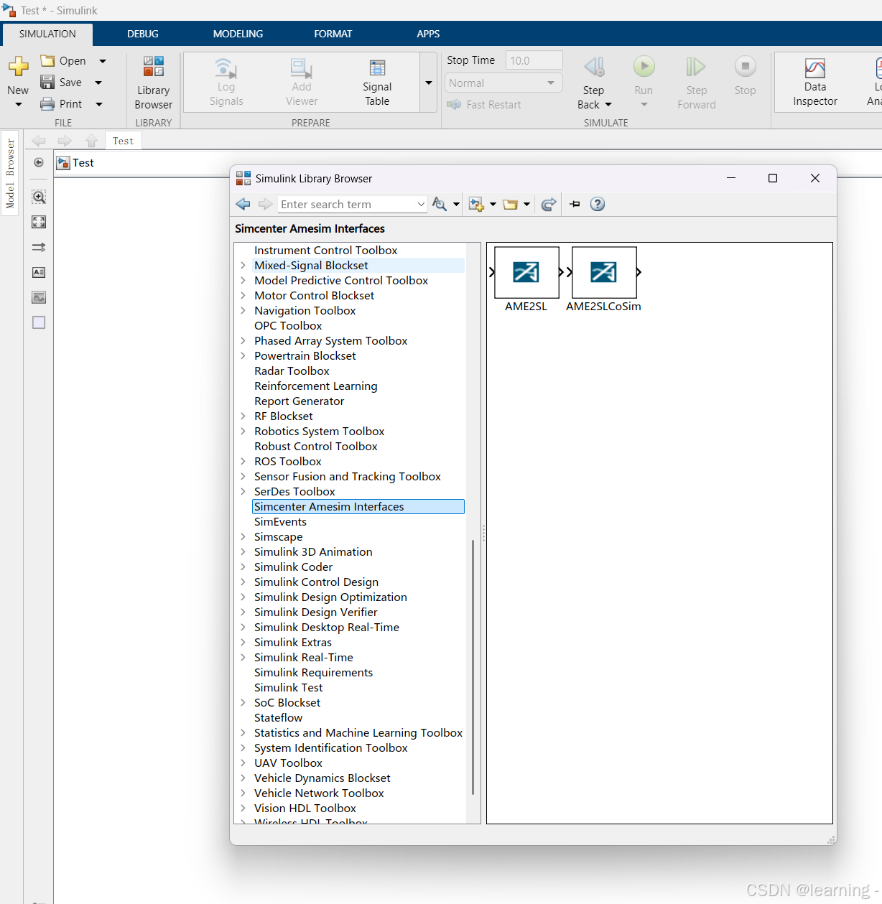Expand the Simscape library node

click(x=243, y=536)
